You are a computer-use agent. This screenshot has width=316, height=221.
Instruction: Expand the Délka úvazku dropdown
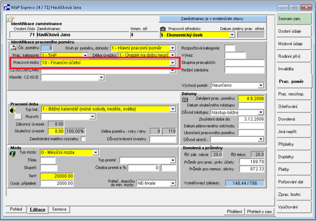[173, 55]
